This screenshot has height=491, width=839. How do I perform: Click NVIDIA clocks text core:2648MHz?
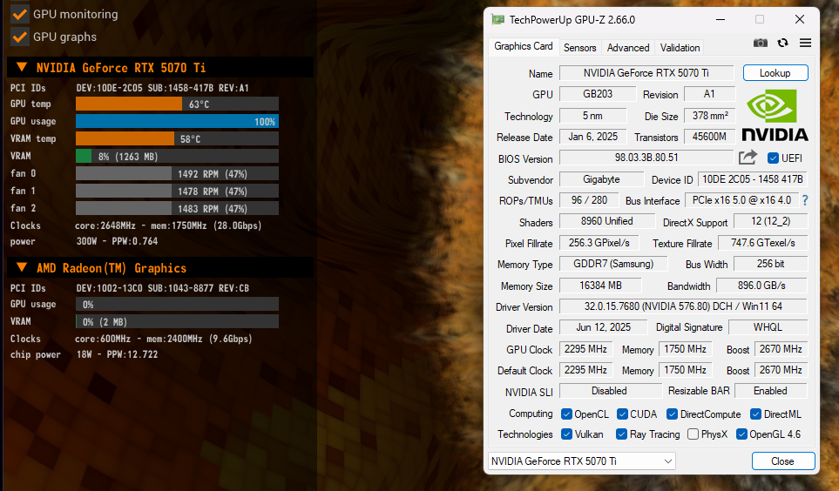pyautogui.click(x=105, y=225)
